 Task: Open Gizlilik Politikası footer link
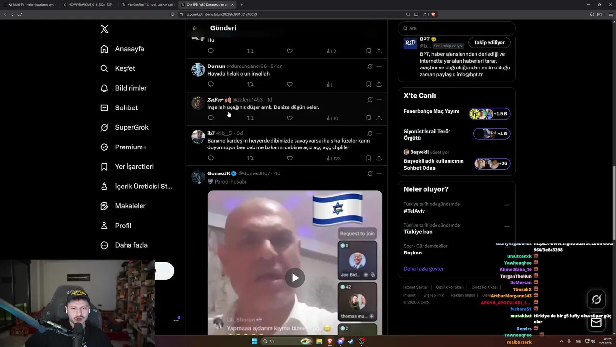coord(450,287)
